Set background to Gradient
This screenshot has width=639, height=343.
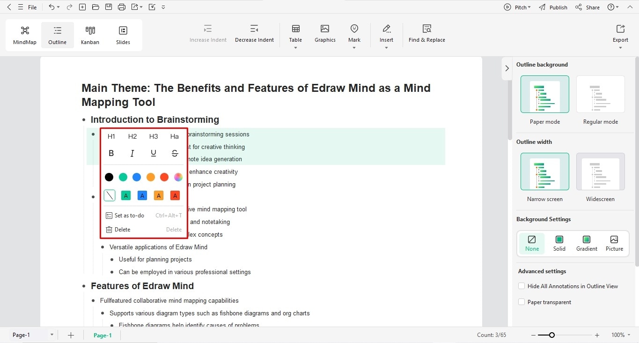[587, 244]
